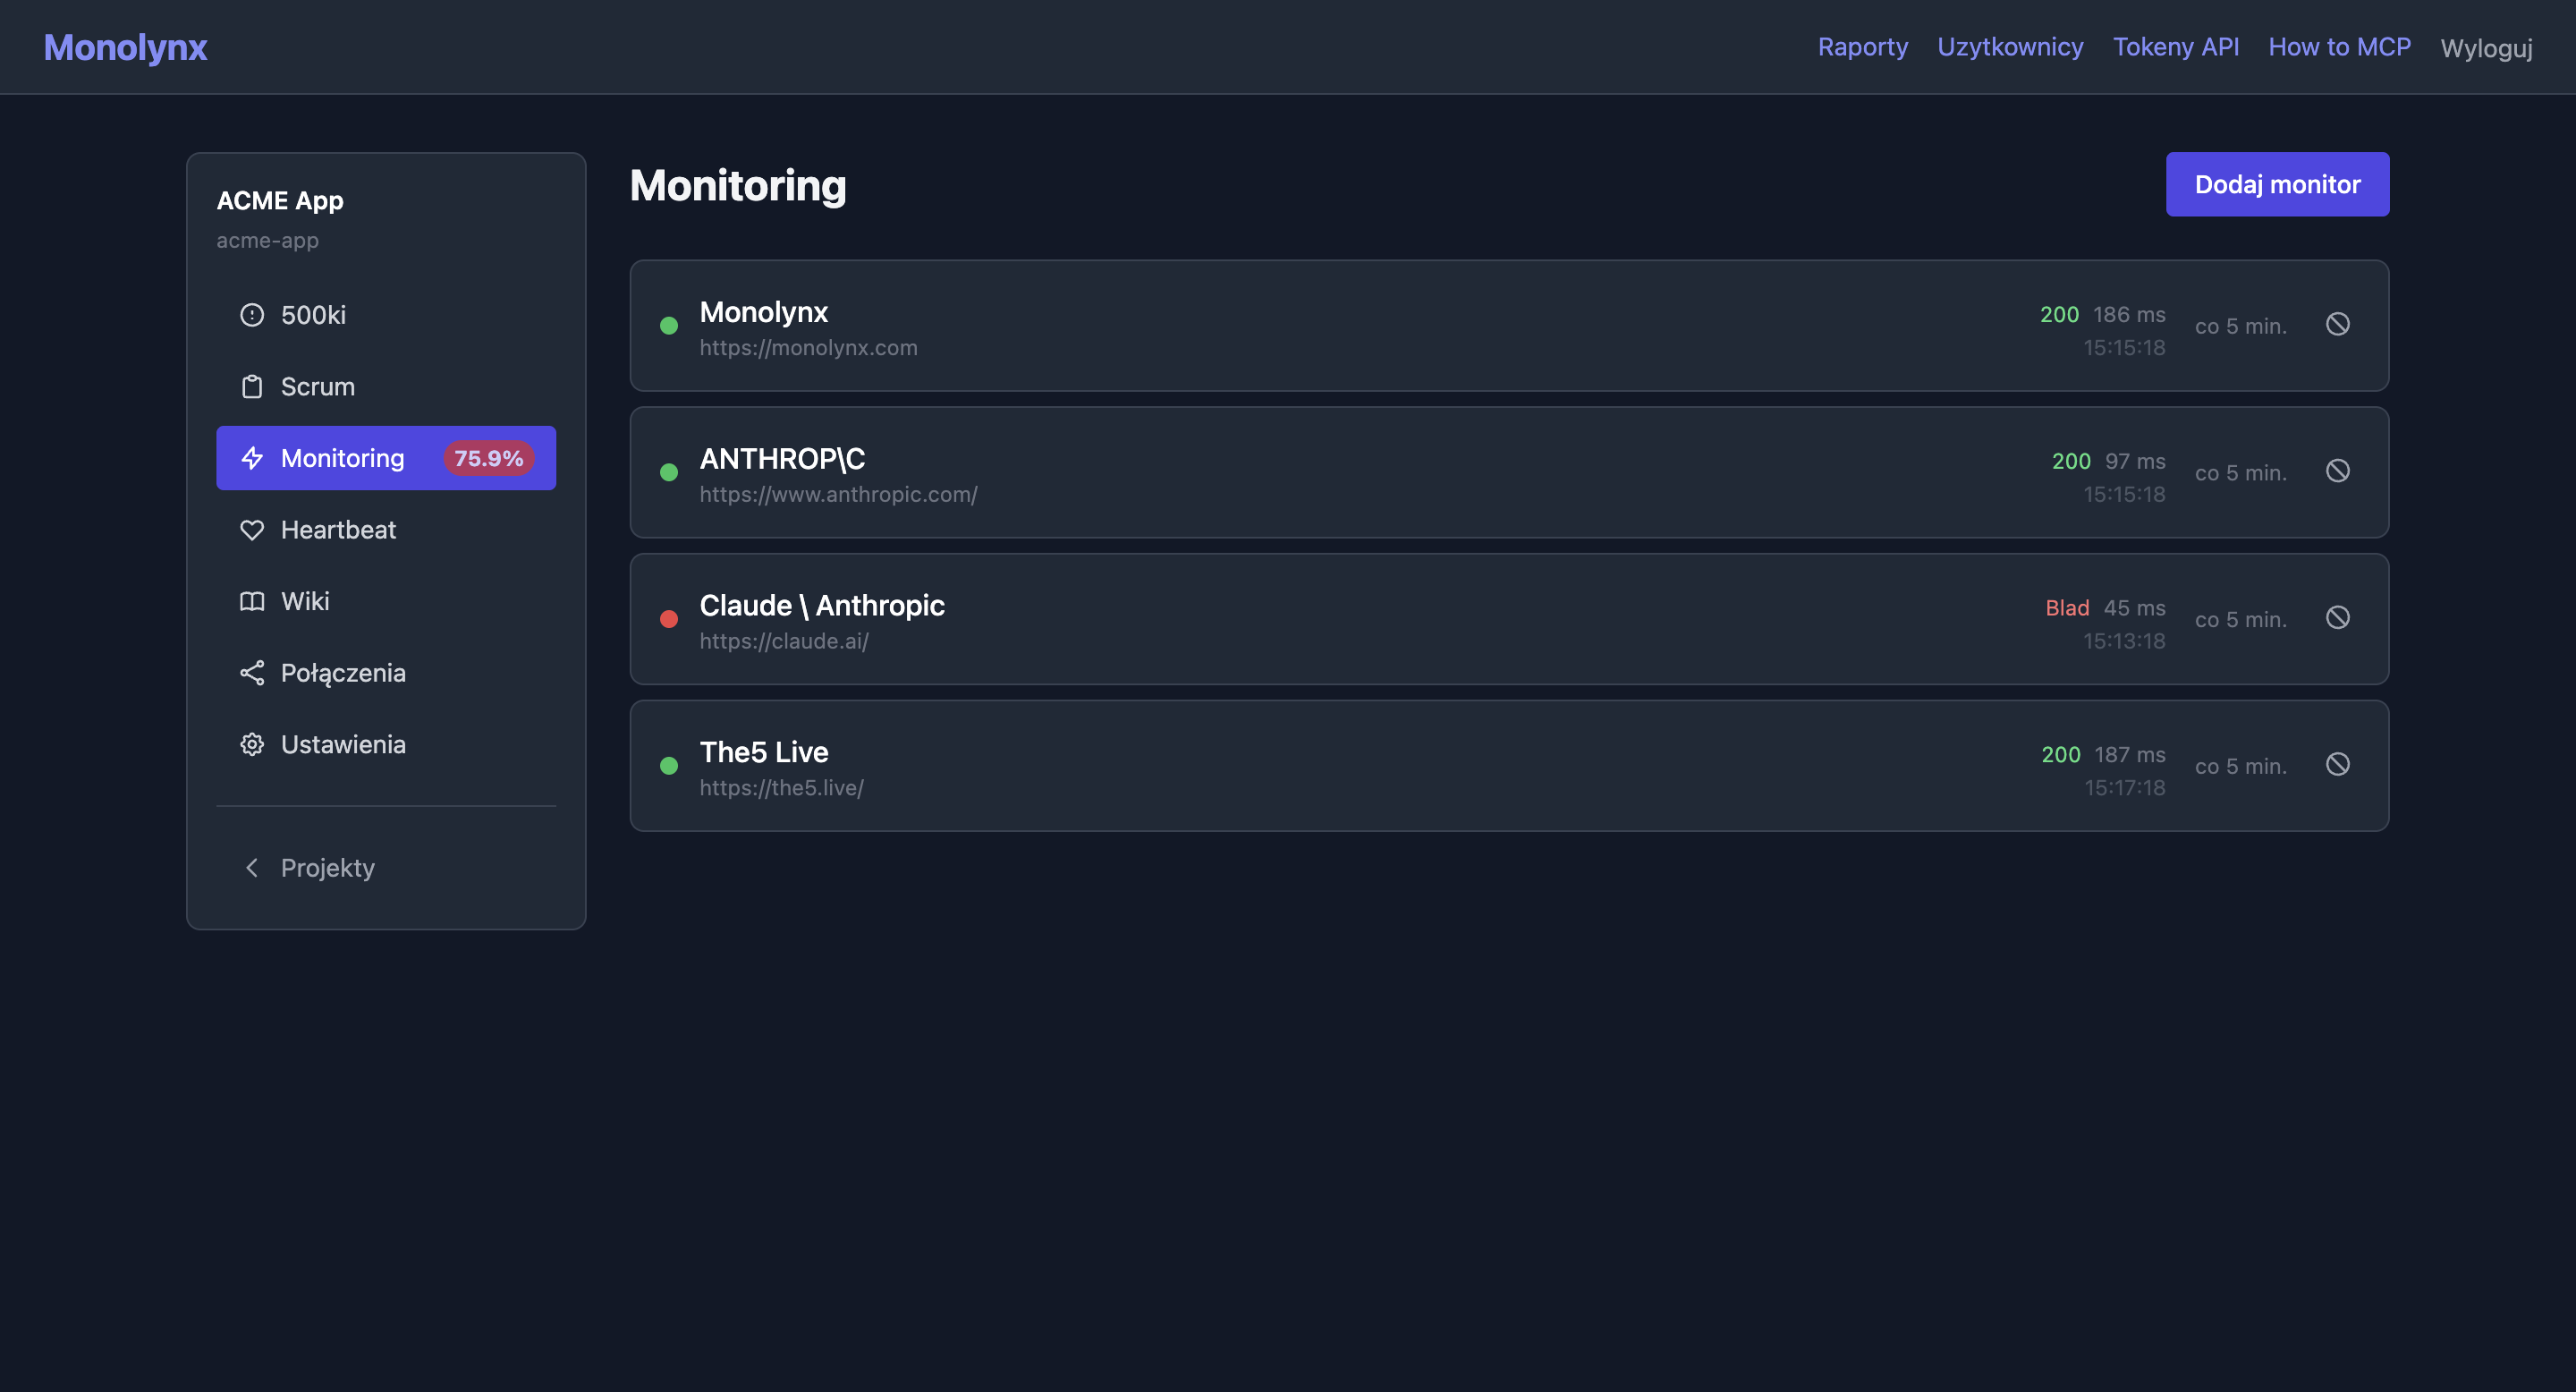This screenshot has height=1392, width=2576.
Task: Open Wiki via the book icon
Action: click(x=251, y=601)
